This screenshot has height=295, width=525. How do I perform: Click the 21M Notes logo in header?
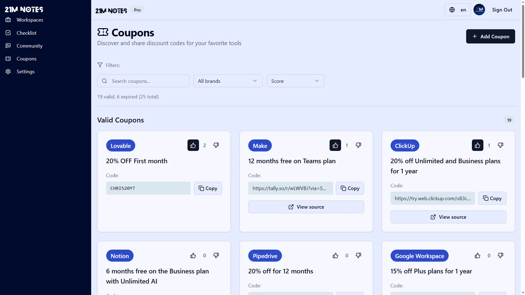(111, 10)
